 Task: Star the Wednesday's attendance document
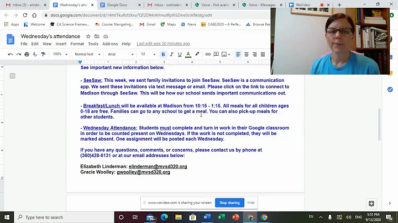click(x=88, y=36)
